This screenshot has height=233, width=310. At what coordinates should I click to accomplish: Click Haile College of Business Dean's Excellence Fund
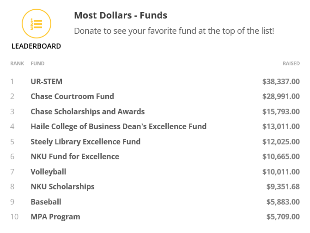coord(119,127)
